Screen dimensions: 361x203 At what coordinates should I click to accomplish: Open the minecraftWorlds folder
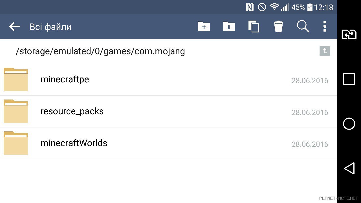tap(74, 143)
